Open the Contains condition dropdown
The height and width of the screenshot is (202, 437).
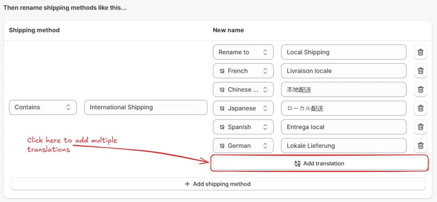43,107
